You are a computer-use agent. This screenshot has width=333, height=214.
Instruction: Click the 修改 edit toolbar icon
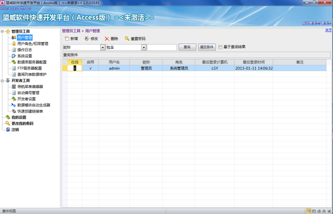87,39
